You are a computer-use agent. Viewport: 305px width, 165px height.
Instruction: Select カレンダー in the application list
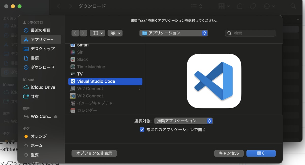tap(105, 111)
